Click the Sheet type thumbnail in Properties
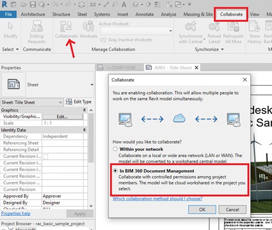The image size is (272, 230). [14, 84]
